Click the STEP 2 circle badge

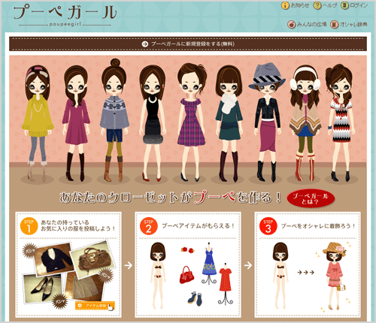click(148, 226)
